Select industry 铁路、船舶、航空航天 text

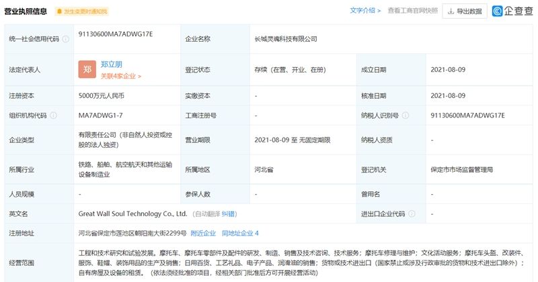tap(125, 169)
